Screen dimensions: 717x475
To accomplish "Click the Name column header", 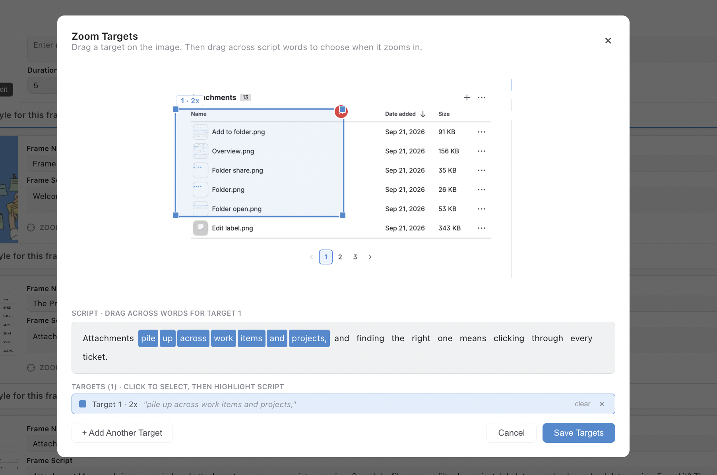I will pos(199,114).
